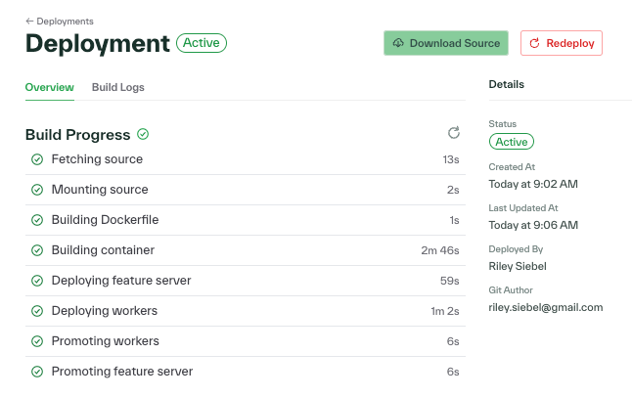632x398 pixels.
Task: Click the Today at 9:06 AM updated time
Action: (533, 225)
